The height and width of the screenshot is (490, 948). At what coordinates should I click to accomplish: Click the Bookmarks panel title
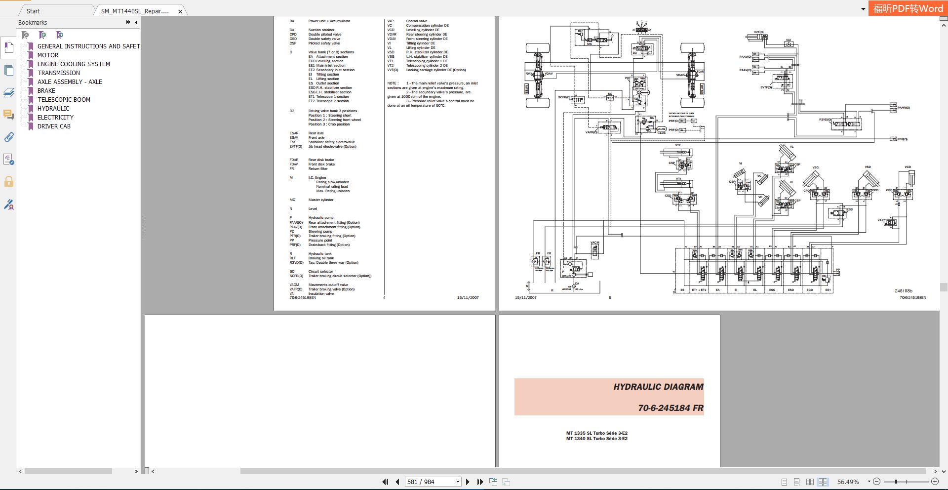pos(33,22)
